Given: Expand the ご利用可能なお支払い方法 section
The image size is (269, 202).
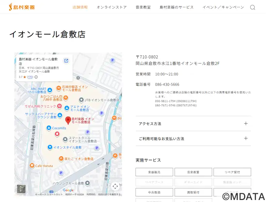Looking at the screenshot, I should pos(193,138).
